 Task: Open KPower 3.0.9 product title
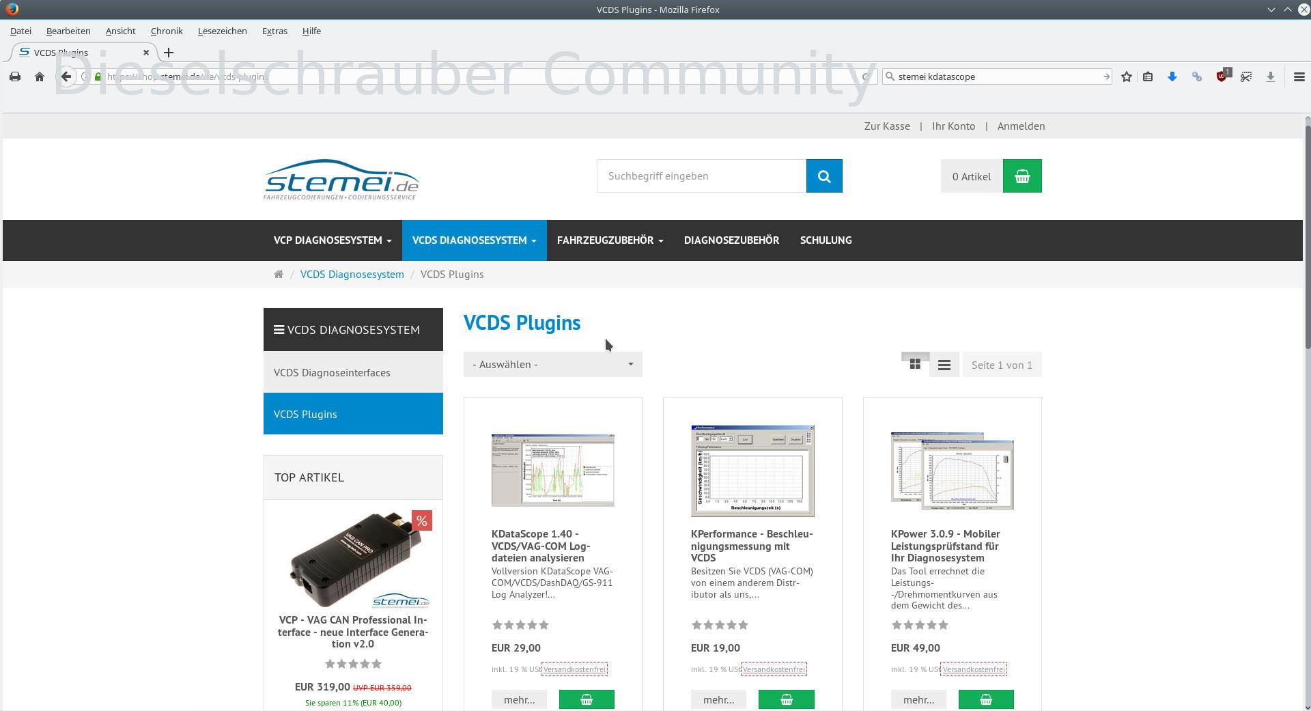tap(946, 546)
